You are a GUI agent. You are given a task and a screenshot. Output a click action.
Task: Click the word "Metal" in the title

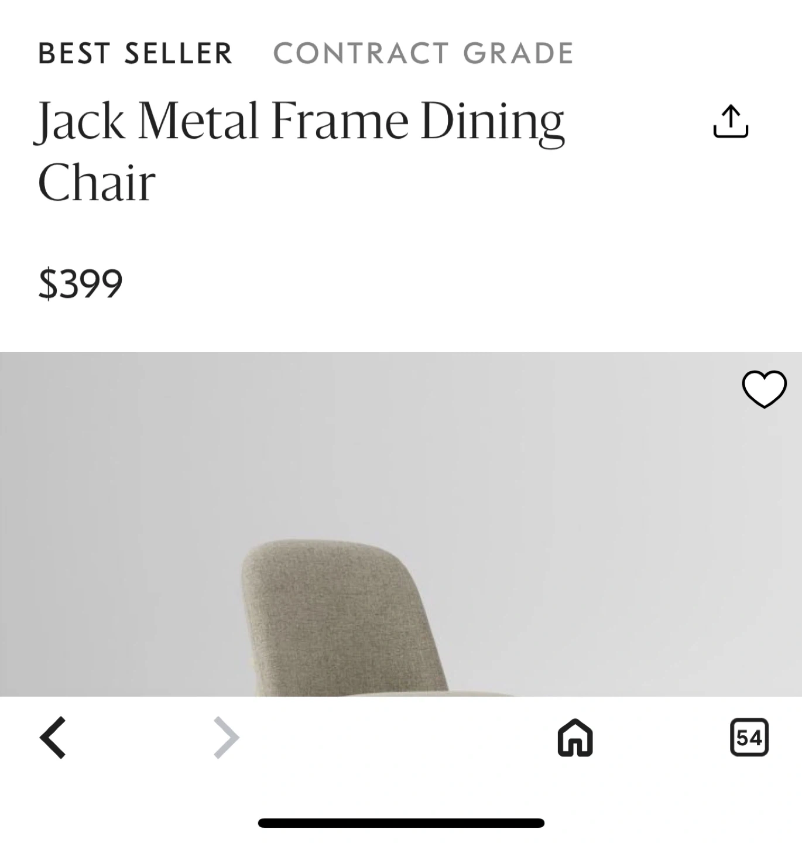(x=198, y=121)
